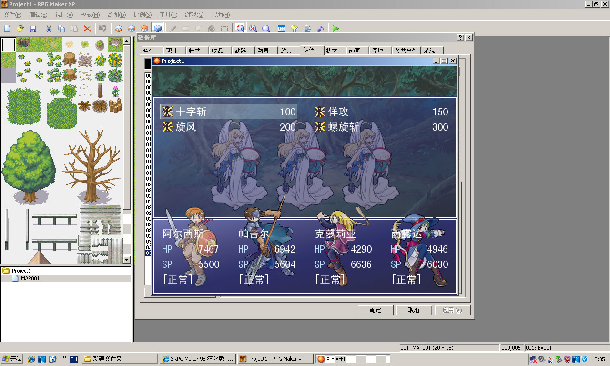The width and height of the screenshot is (610, 366).
Task: Open the database from the toolbar
Action: click(x=281, y=29)
